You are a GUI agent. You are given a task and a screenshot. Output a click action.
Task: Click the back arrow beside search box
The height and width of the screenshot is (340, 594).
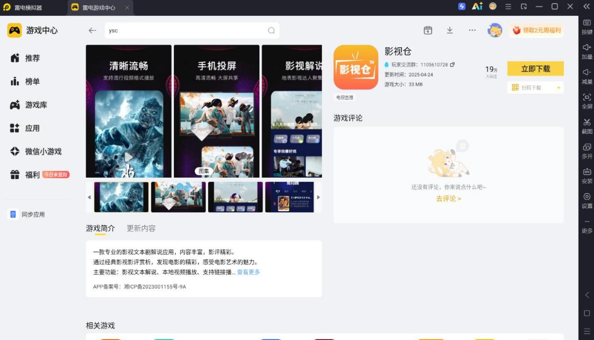(x=92, y=30)
